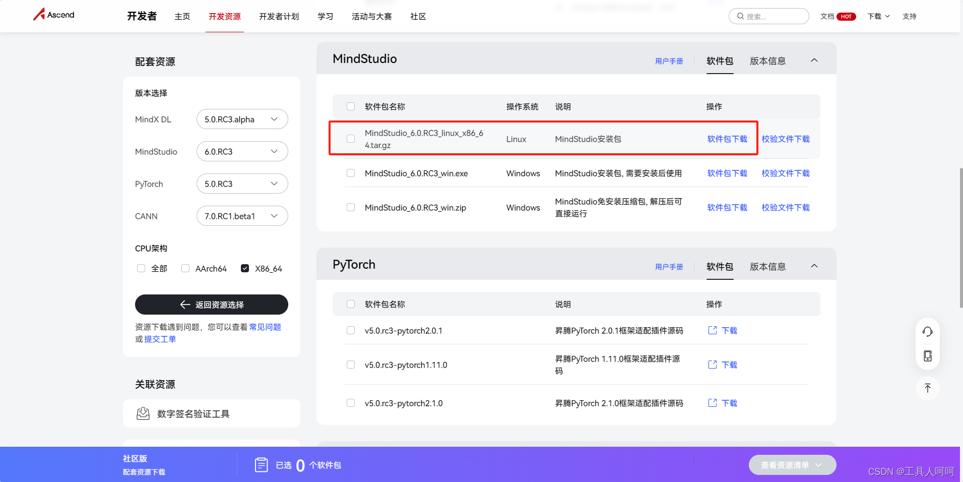963x482 pixels.
Task: Click the search magnifier icon
Action: (x=740, y=16)
